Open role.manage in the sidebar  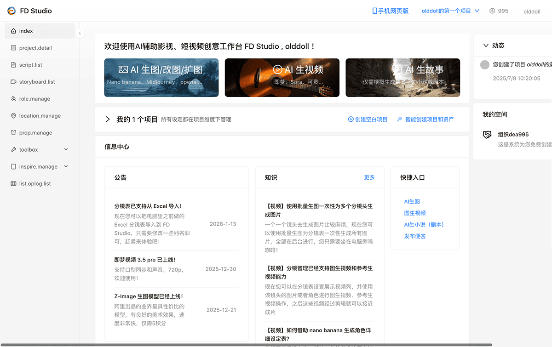[x=34, y=99]
